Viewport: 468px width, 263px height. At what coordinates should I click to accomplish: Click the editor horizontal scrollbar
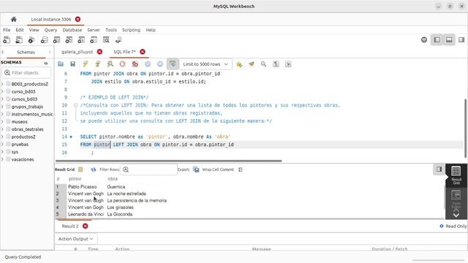click(169, 161)
